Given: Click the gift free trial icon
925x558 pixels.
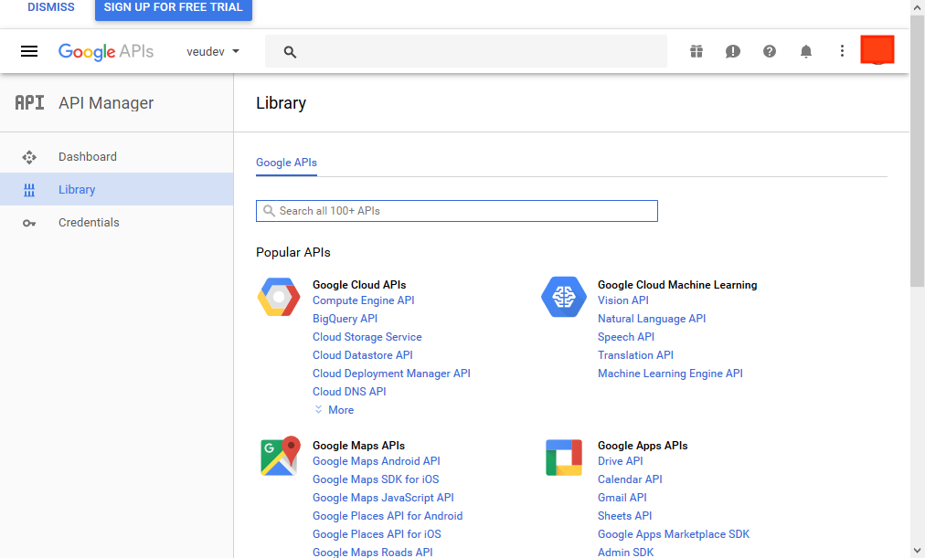Looking at the screenshot, I should click(696, 52).
